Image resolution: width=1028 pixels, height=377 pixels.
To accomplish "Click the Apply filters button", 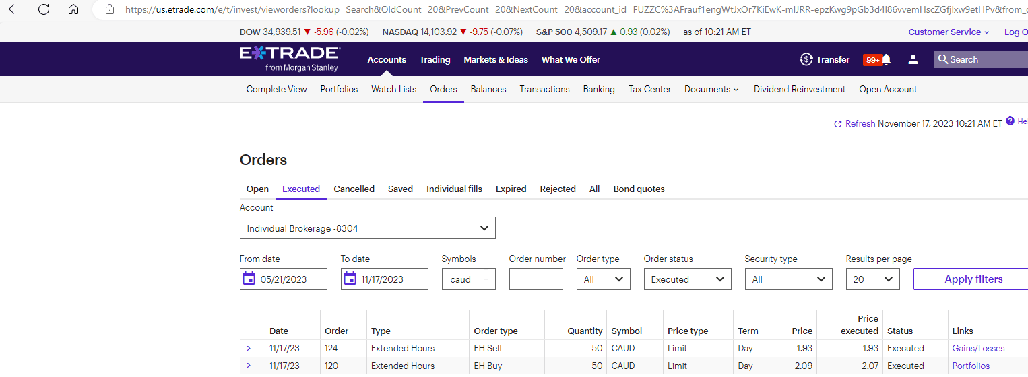I will point(971,279).
